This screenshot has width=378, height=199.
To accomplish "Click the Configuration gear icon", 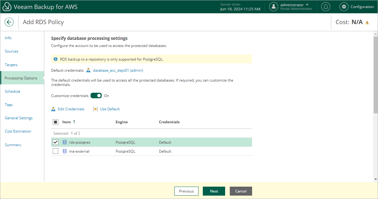I will [344, 6].
